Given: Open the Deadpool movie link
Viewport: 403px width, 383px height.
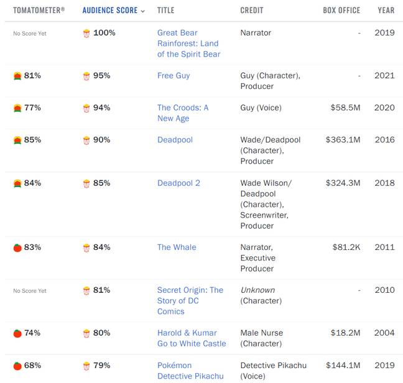Looking at the screenshot, I should click(x=175, y=140).
